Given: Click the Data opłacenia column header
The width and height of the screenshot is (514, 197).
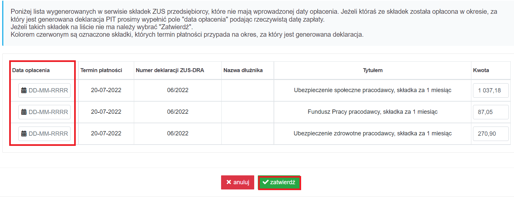Looking at the screenshot, I should 31,70.
